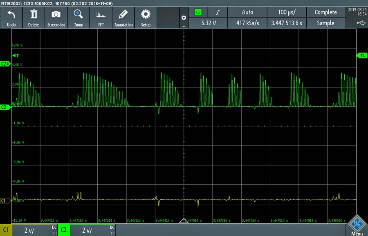Open the 100 µs/ time base setting

tap(287, 12)
